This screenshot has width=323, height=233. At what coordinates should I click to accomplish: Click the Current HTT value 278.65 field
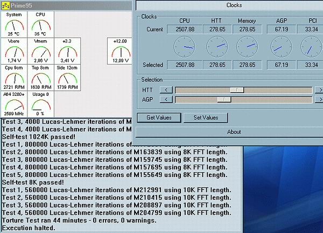coord(217,29)
